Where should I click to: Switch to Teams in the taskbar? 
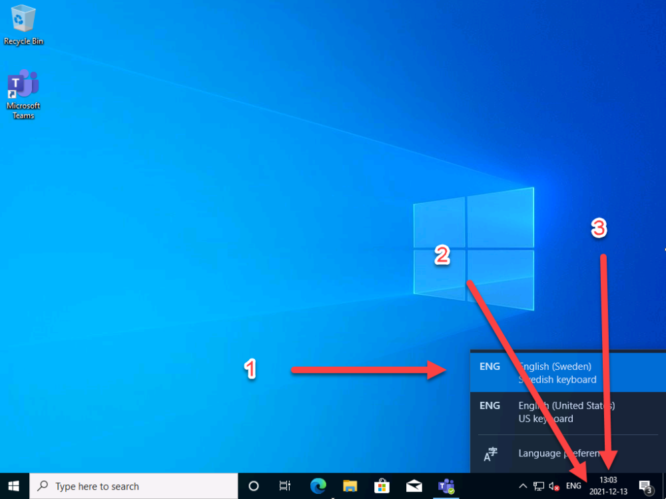tap(446, 486)
